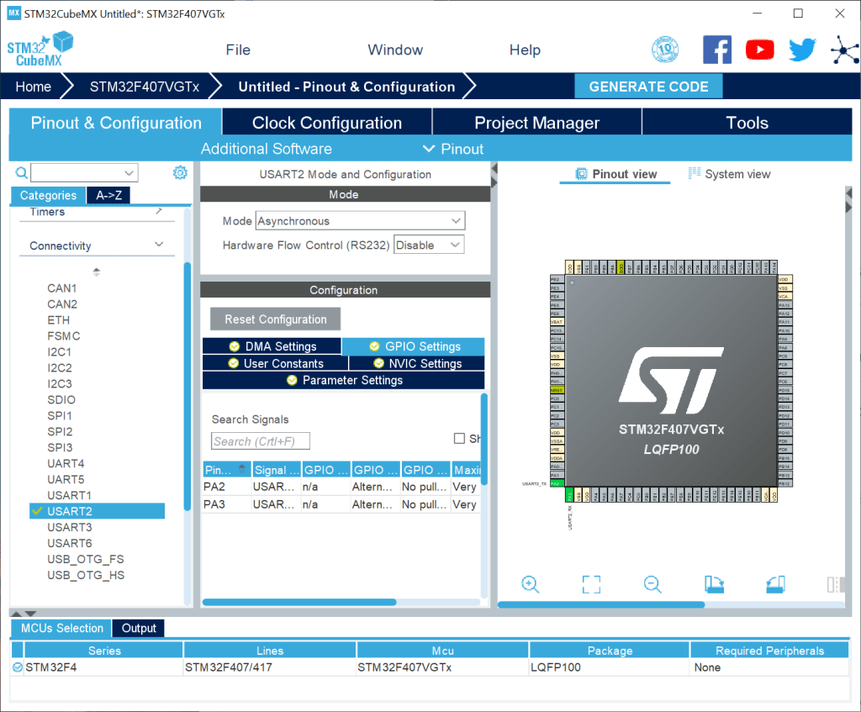Viewport: 861px width, 712px height.
Task: Switch to the Clock Configuration tab
Action: point(327,123)
